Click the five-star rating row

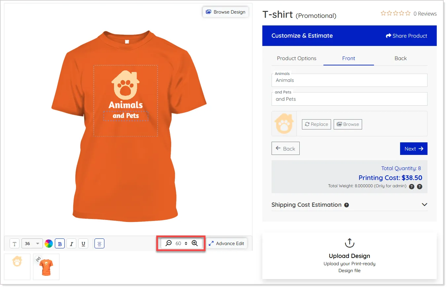click(396, 14)
